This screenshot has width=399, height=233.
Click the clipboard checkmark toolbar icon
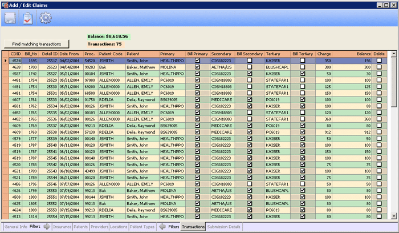click(x=27, y=18)
